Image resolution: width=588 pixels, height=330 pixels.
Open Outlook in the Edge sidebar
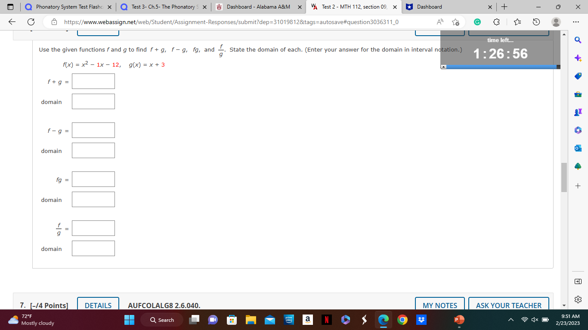coord(578,148)
